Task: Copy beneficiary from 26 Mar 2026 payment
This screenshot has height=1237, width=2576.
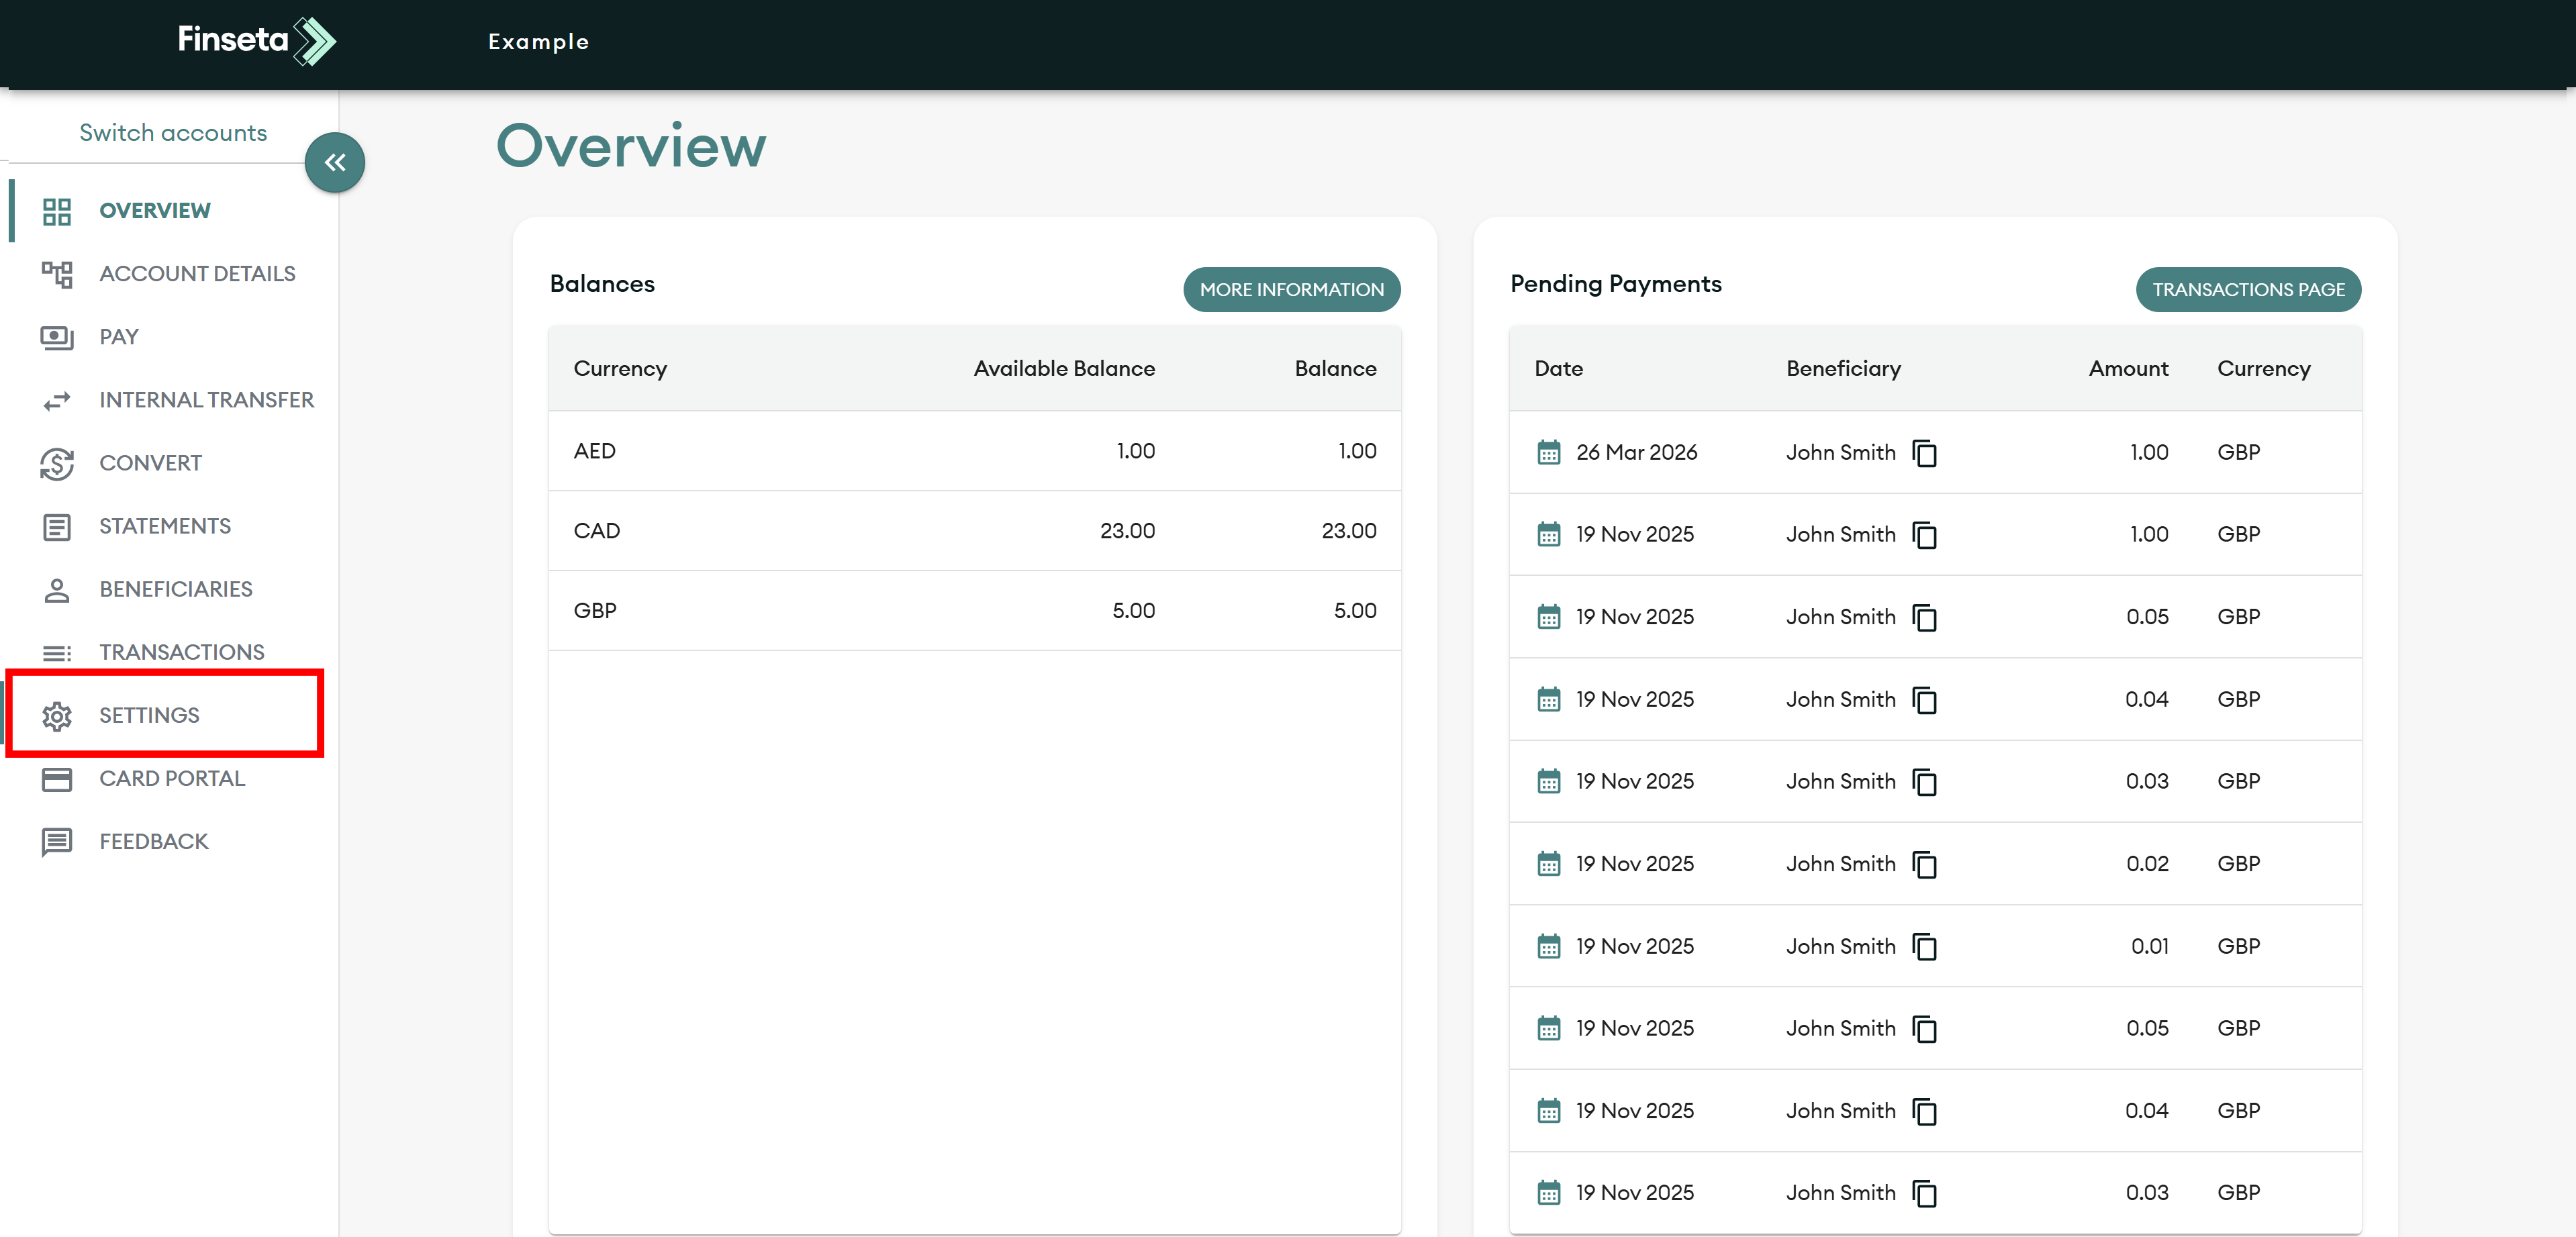Action: point(1924,453)
